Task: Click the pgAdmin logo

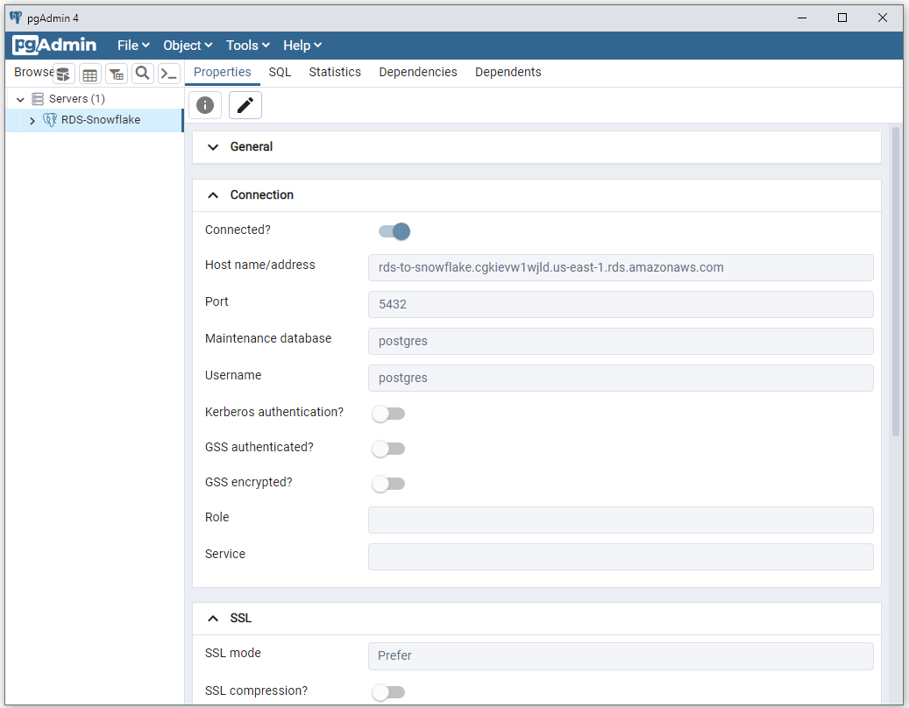Action: pyautogui.click(x=54, y=45)
